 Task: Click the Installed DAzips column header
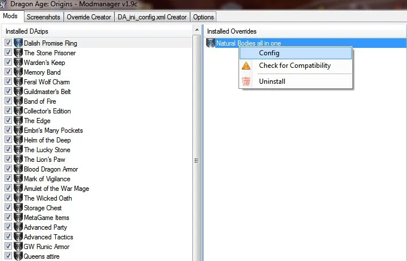[97, 31]
